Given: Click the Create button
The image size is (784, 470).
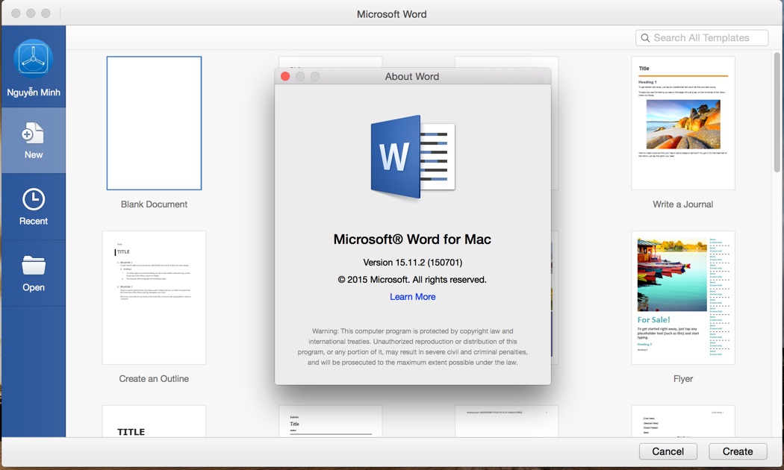Looking at the screenshot, I should click(738, 451).
